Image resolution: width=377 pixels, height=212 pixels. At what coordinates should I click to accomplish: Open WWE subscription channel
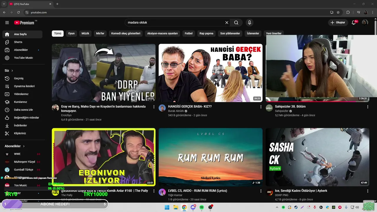pyautogui.click(x=22, y=154)
